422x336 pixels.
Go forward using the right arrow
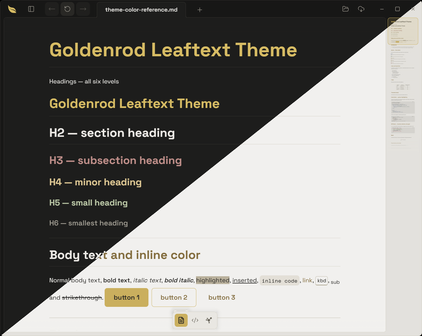tap(83, 9)
